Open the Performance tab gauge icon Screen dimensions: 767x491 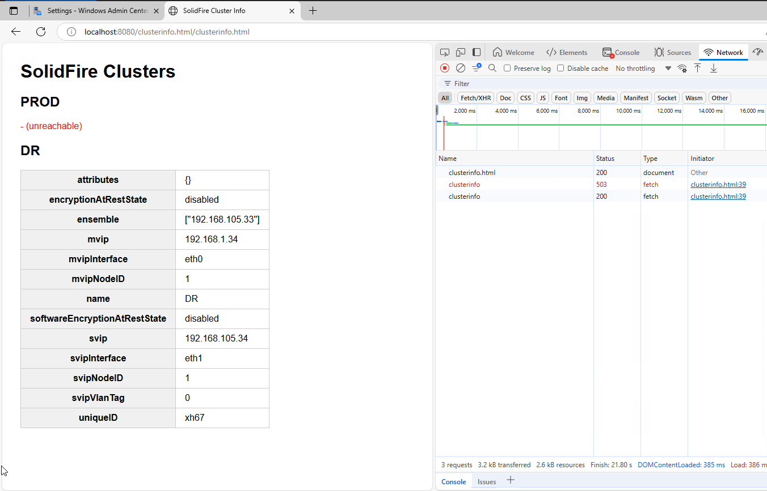758,52
